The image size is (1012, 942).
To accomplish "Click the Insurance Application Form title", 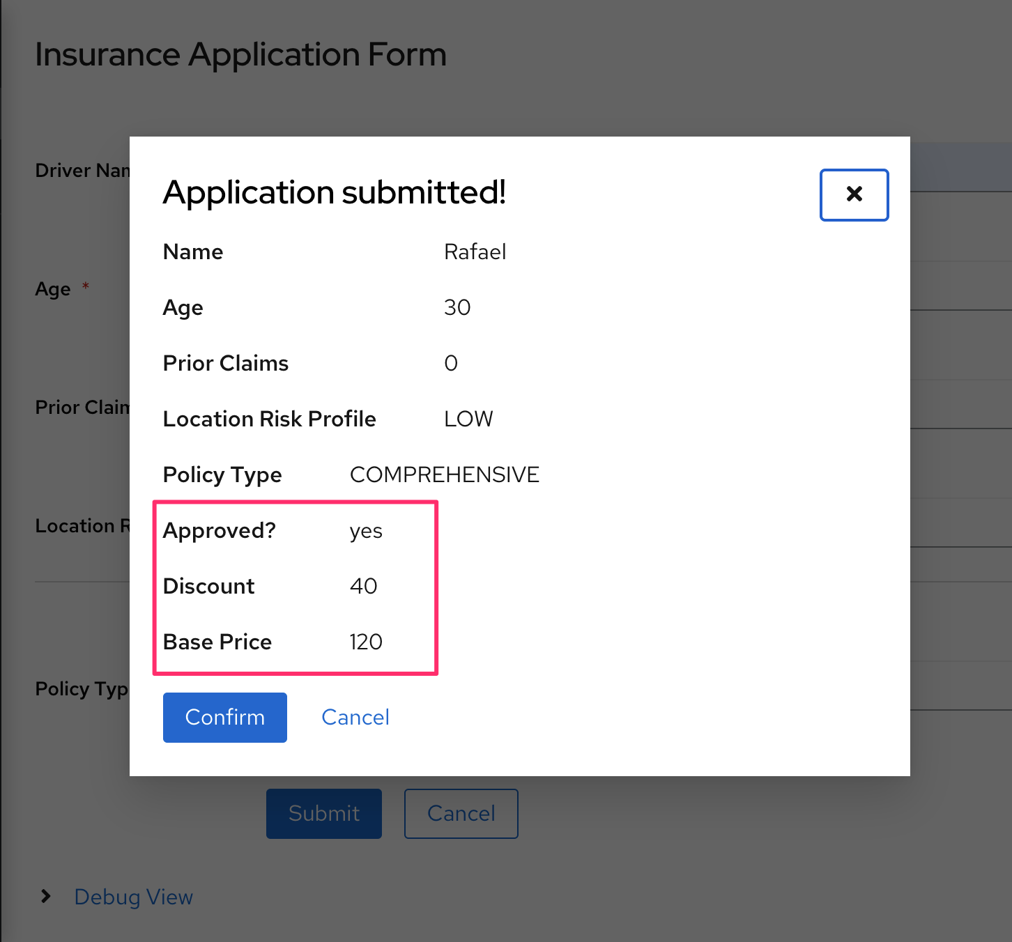I will point(241,54).
